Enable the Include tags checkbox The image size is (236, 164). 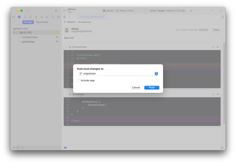[x=78, y=80]
